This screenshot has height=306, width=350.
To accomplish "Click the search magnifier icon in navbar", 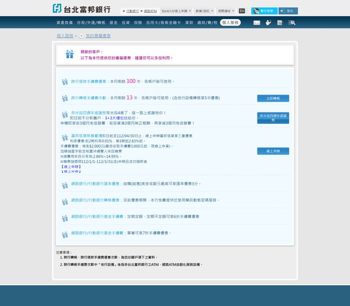I will point(291,23).
